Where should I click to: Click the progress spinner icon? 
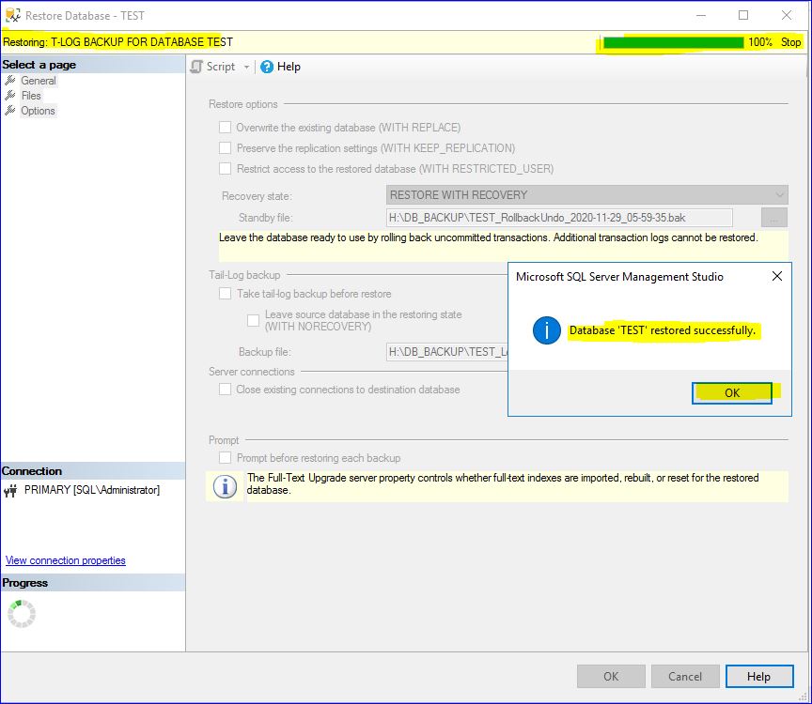click(21, 614)
